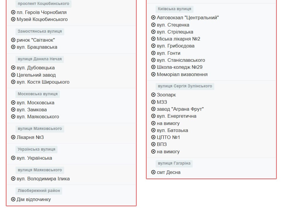Click the location icon beside пл. Героїв Чорнобиля
This screenshot has height=208, width=282.
pos(13,13)
